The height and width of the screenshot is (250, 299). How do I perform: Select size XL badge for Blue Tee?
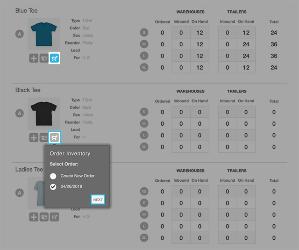[x=144, y=67]
